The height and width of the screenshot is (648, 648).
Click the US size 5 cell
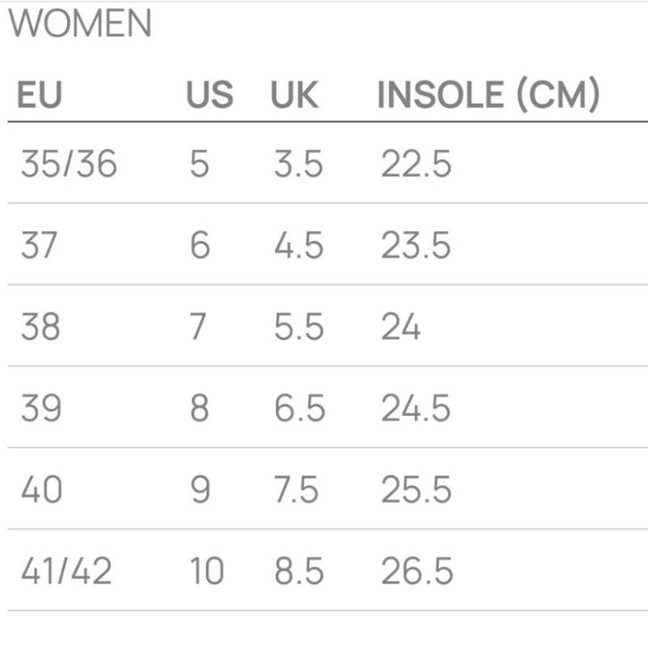coord(199,164)
